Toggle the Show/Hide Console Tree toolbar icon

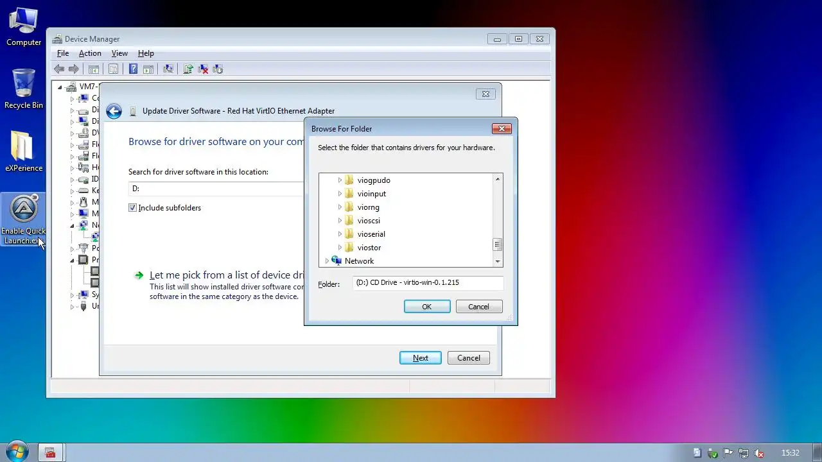[x=93, y=69]
